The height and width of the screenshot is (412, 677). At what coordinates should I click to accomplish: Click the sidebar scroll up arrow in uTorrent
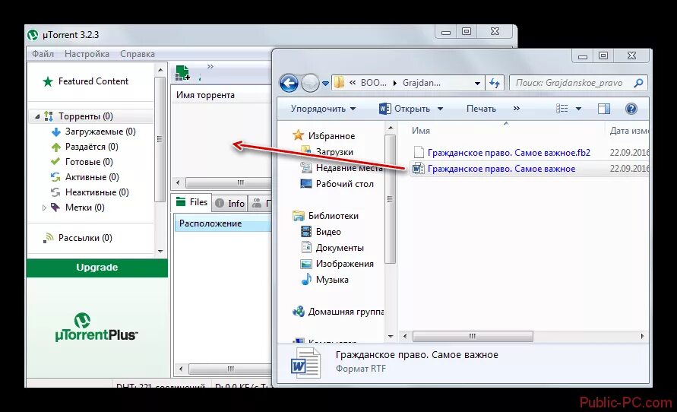(x=160, y=70)
